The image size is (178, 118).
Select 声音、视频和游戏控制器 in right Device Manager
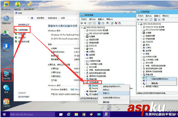(155, 66)
